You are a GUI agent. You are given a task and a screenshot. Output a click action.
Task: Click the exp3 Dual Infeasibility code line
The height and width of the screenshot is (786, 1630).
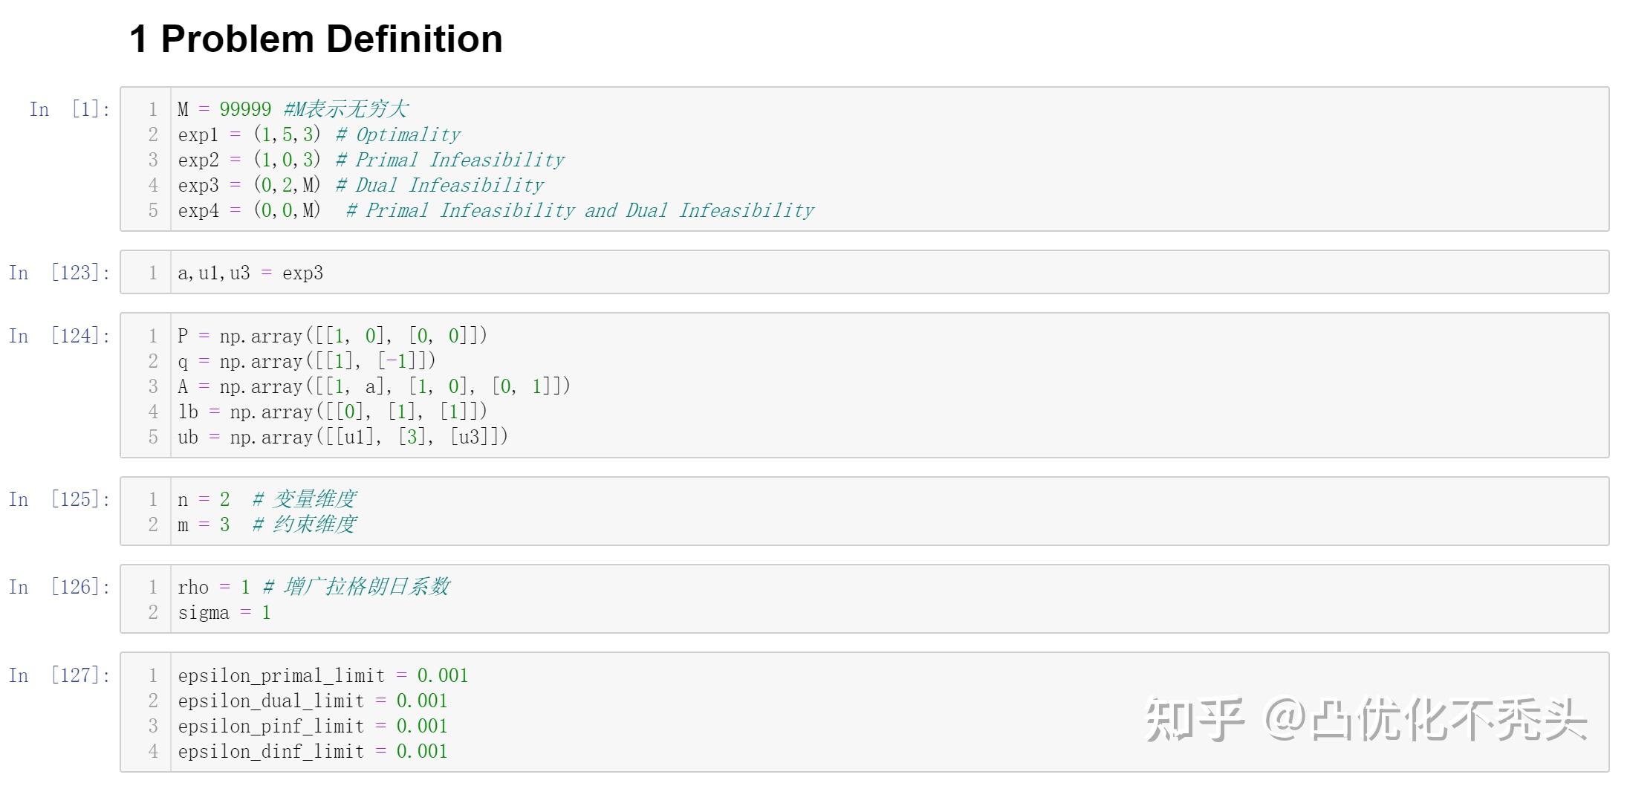coord(360,185)
